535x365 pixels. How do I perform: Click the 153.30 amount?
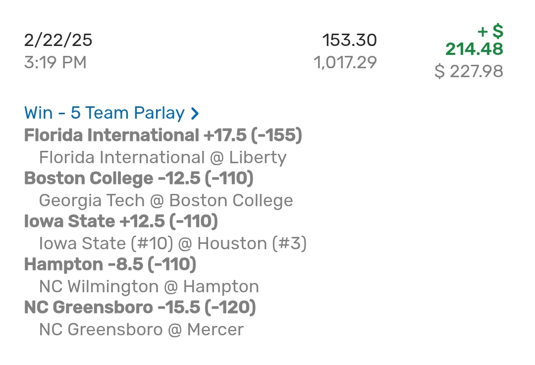(x=349, y=40)
